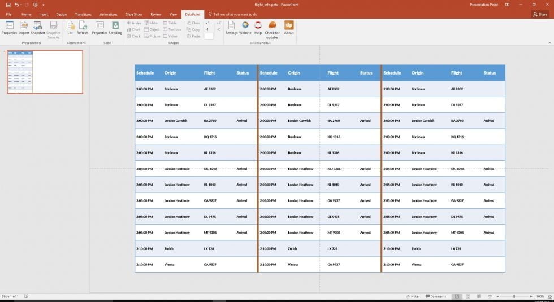Click the Chart shape option
This screenshot has height=302, width=554.
[133, 29]
